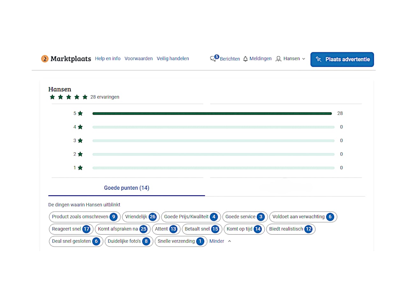
Task: Open the Berichten chat bubble icon
Action: click(x=213, y=59)
